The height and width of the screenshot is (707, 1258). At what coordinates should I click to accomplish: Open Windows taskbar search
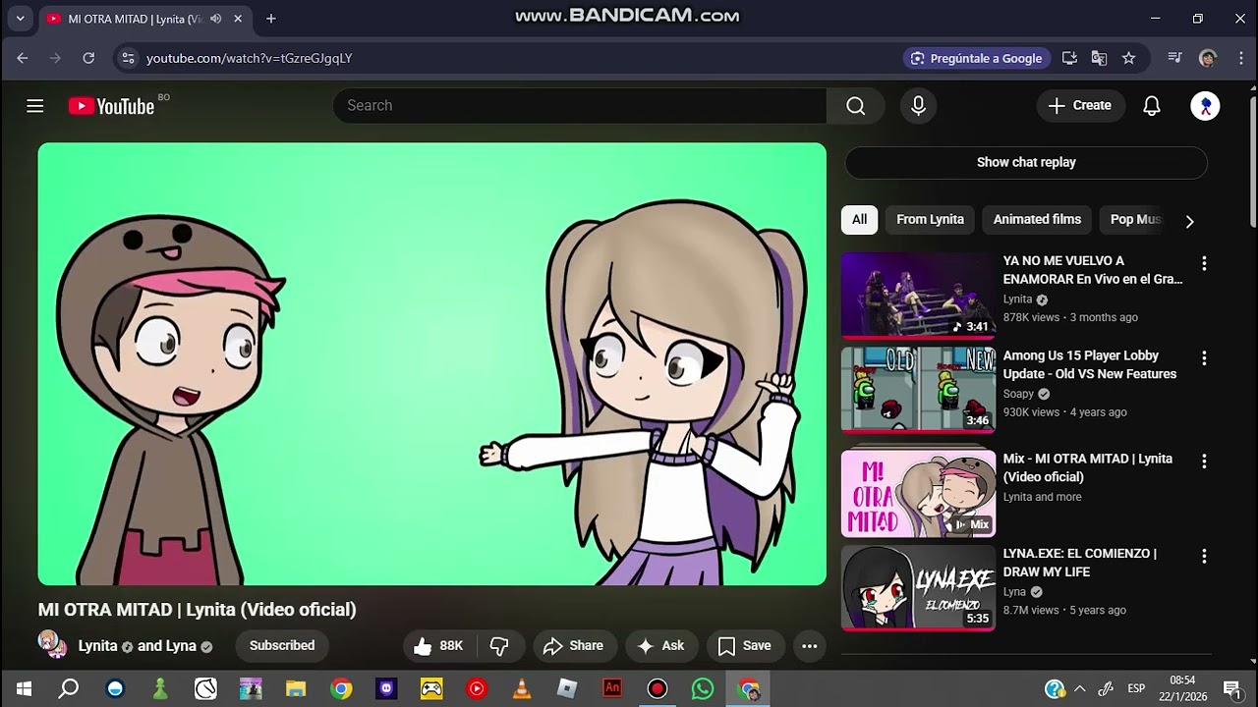point(68,688)
